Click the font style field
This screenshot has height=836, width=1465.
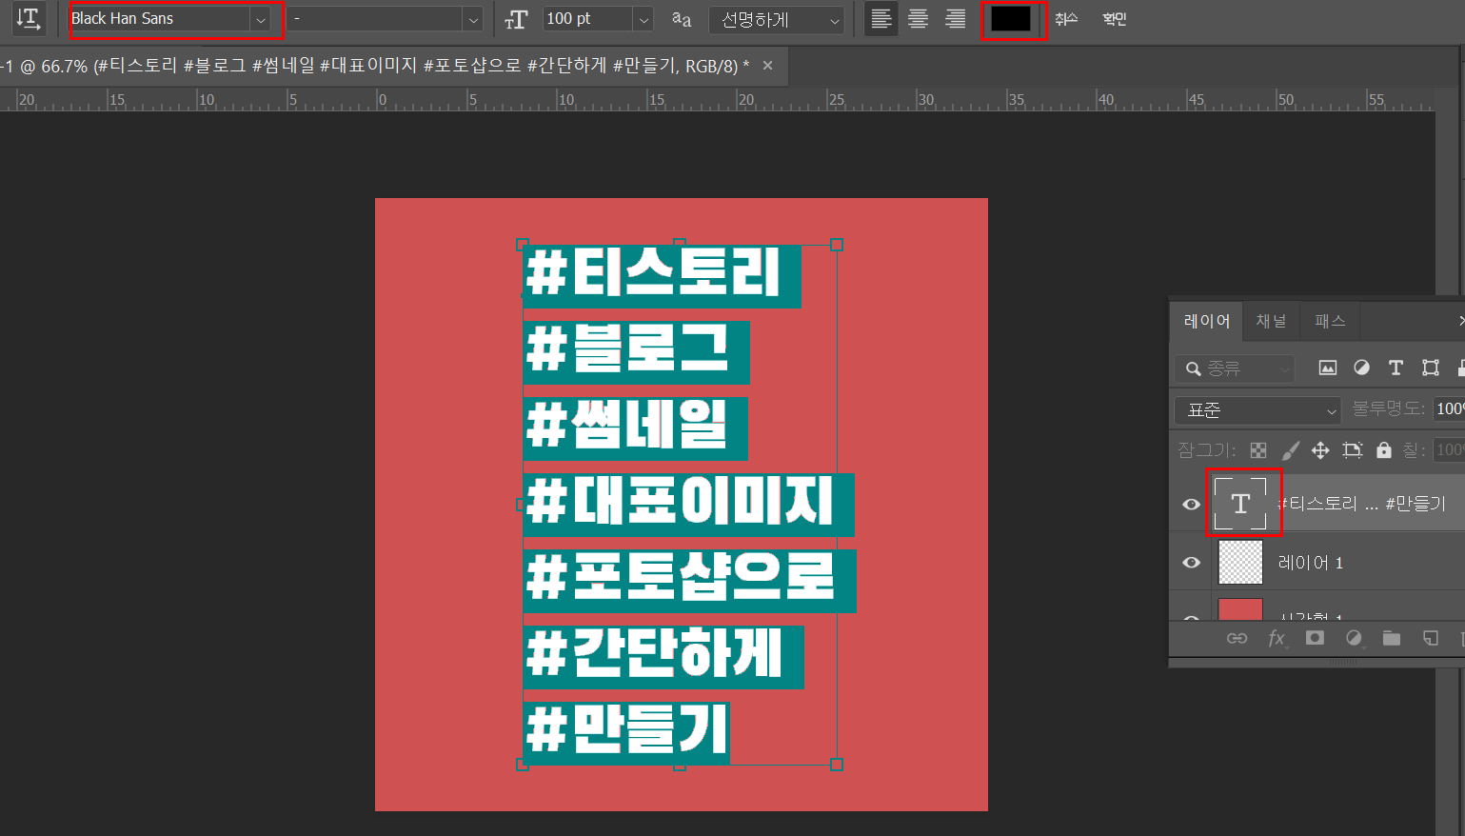[x=375, y=19]
